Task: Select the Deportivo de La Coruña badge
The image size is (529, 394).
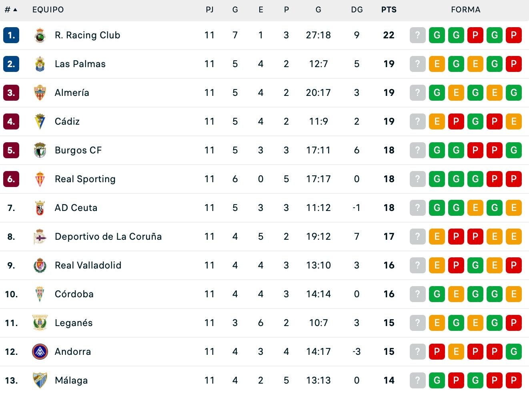Action: click(40, 237)
